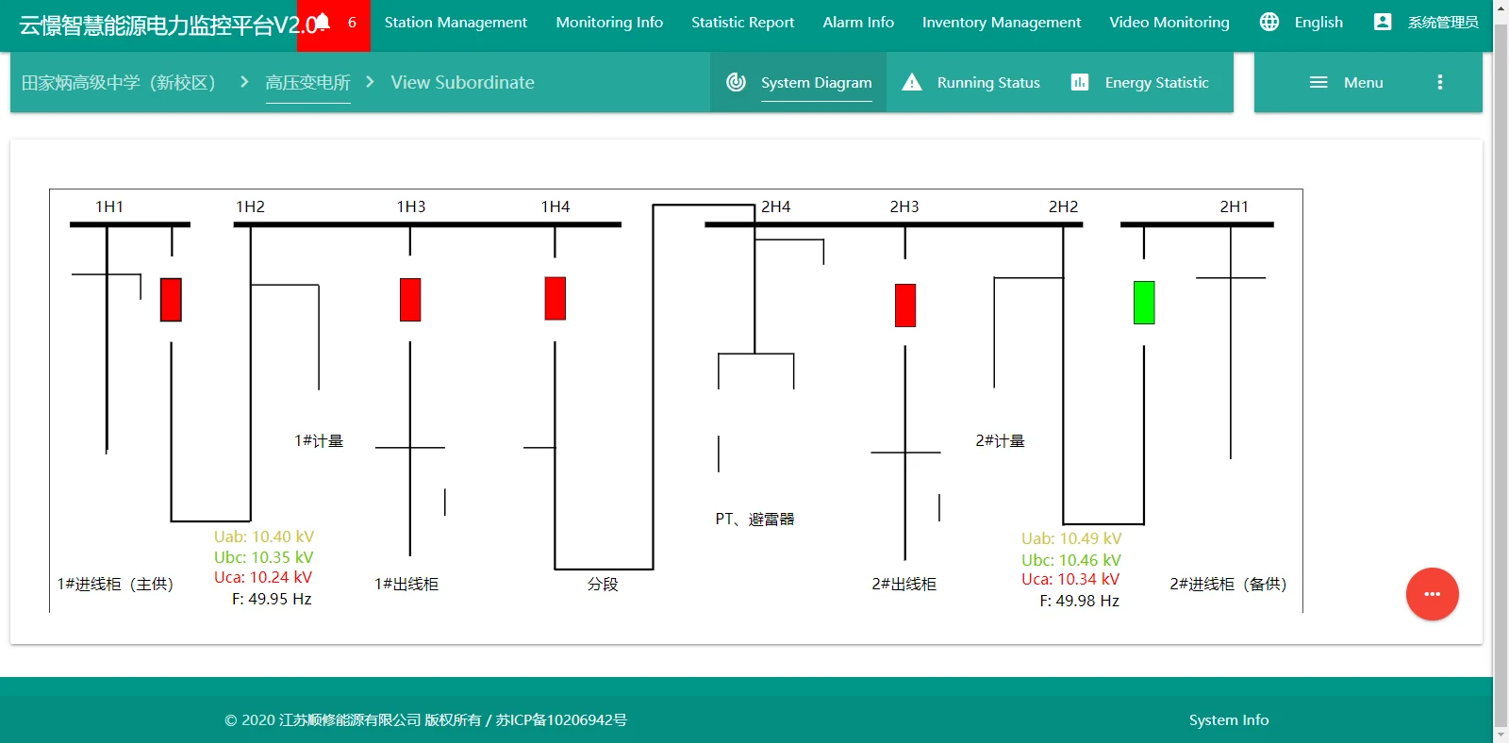Viewport: 1509px width, 743px height.
Task: Open Alarm Info menu
Action: tap(858, 22)
